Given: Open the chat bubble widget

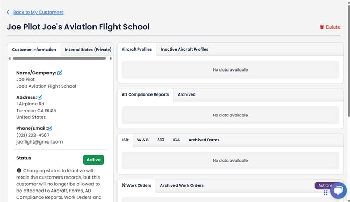Looking at the screenshot, I should pyautogui.click(x=339, y=191).
